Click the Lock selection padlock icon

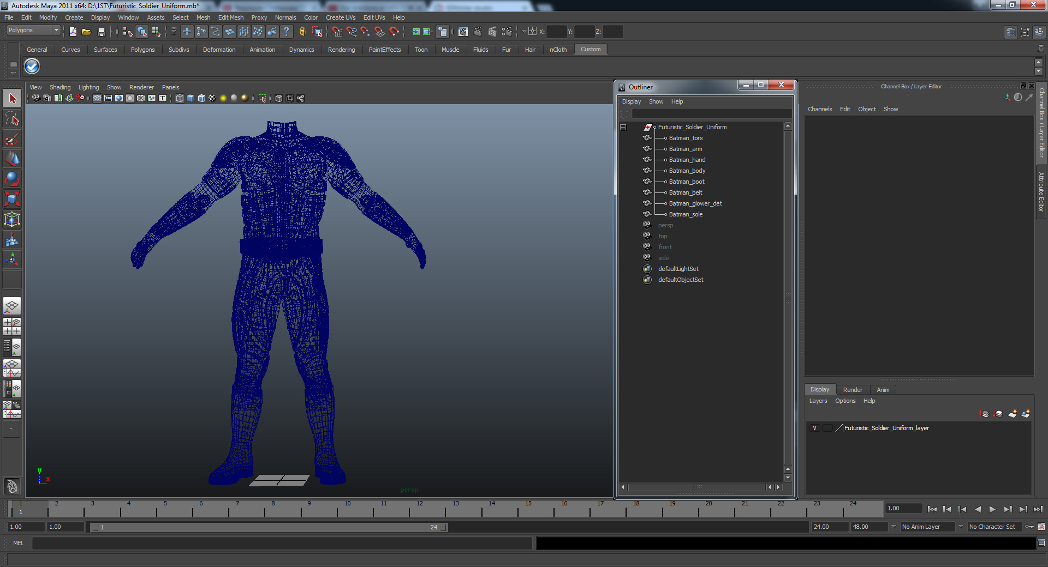302,32
